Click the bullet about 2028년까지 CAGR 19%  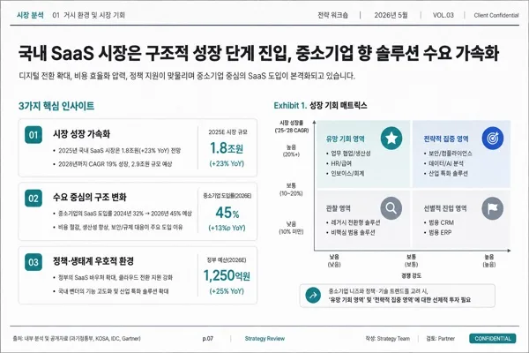115,164
